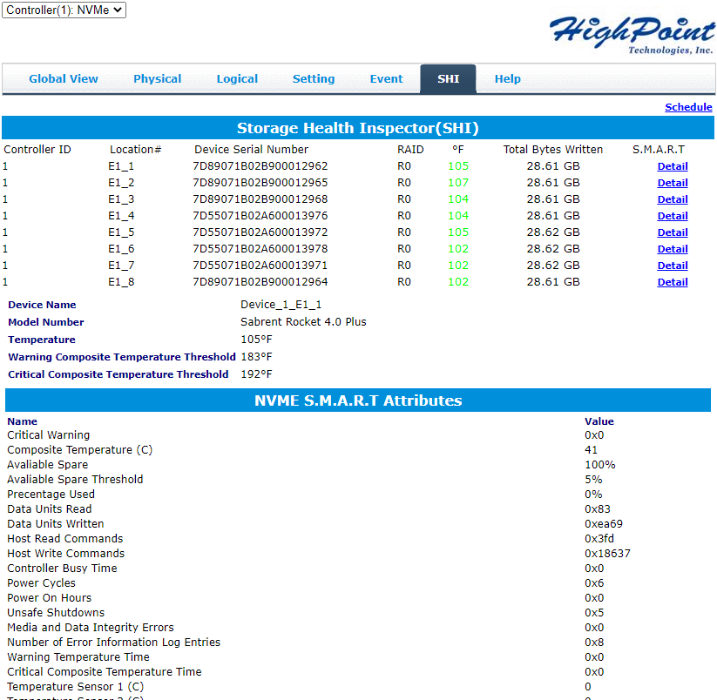The height and width of the screenshot is (700, 717).
Task: Go to the Logical tab
Action: click(237, 79)
